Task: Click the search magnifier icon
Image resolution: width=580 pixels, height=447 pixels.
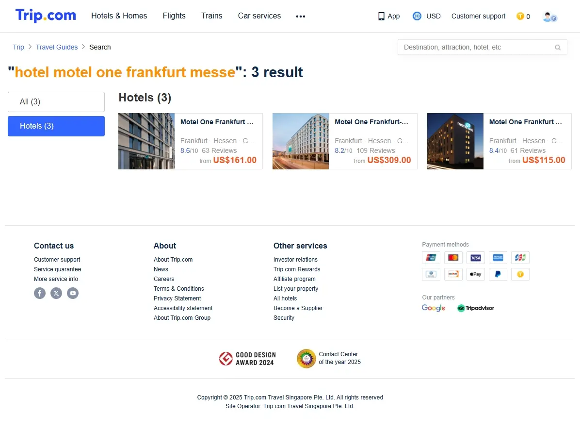Action: (558, 48)
